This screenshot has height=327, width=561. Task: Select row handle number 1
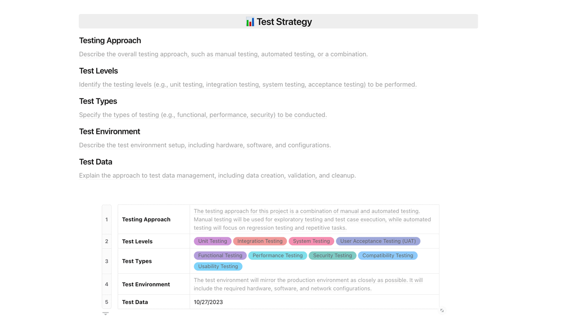pyautogui.click(x=107, y=220)
